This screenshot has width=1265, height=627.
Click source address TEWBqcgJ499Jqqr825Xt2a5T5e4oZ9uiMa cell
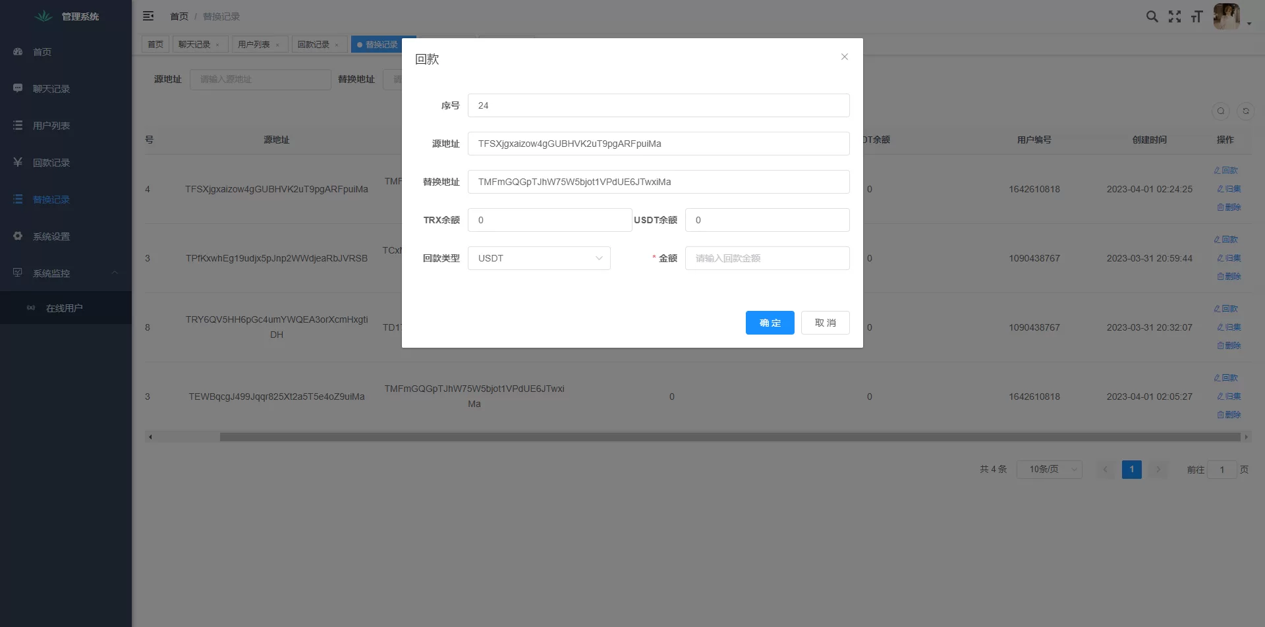277,396
